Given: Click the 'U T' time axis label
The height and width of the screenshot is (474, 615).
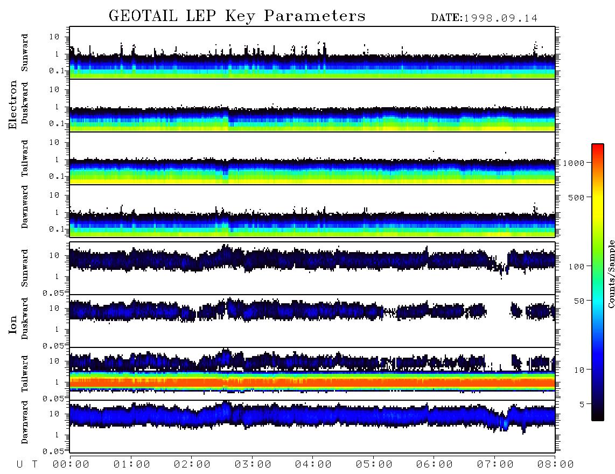Looking at the screenshot, I should (27, 465).
